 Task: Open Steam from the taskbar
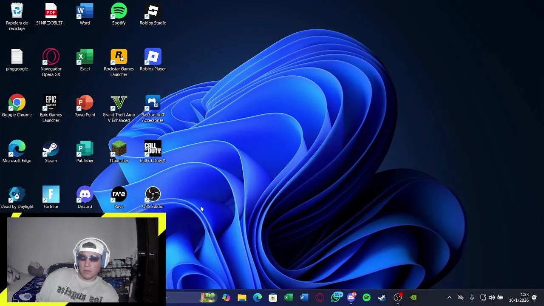click(x=382, y=297)
